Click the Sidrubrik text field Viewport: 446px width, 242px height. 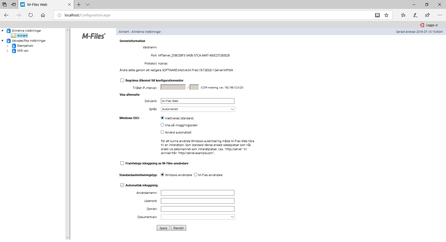pos(198,101)
